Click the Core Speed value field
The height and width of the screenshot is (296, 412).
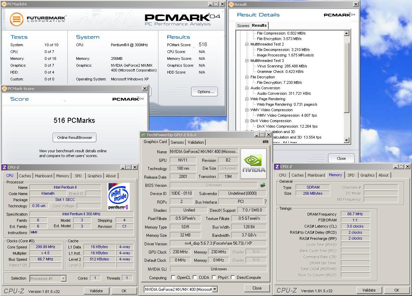(46, 247)
